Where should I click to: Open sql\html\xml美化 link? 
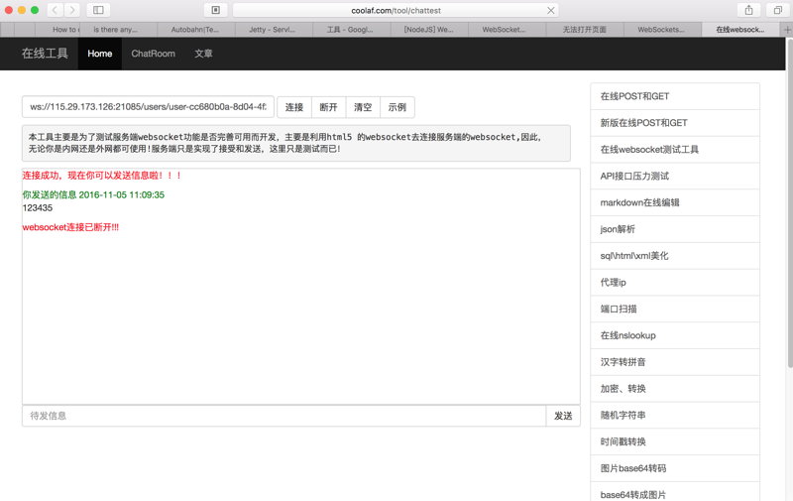675,256
